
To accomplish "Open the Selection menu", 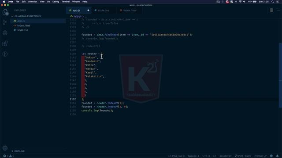I will pyautogui.click(x=33, y=2).
